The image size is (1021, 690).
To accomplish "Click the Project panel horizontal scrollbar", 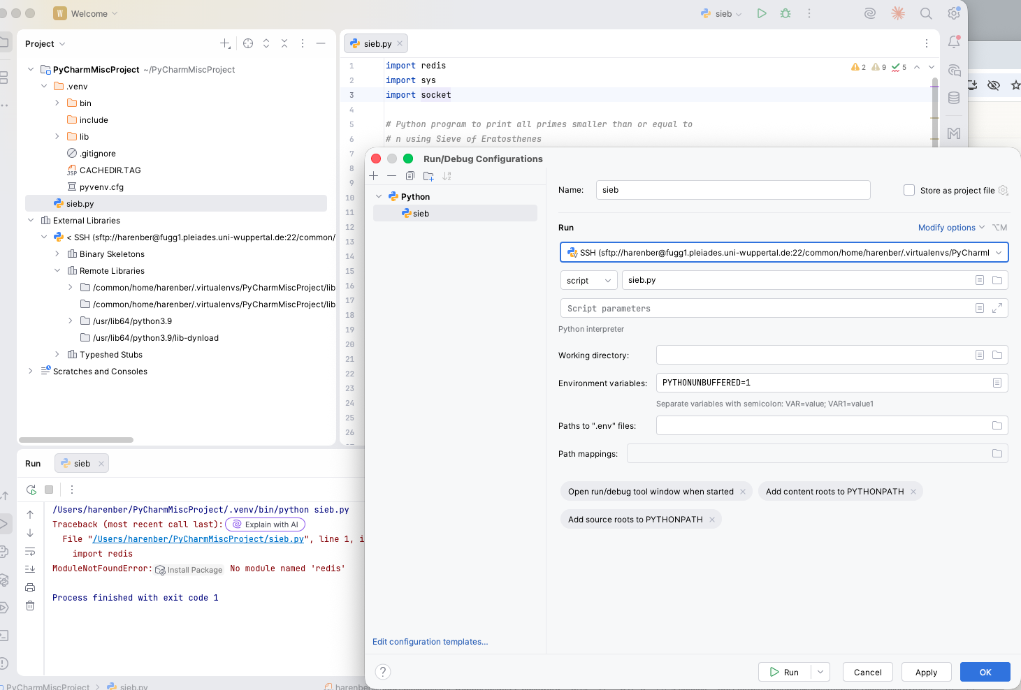I will click(x=76, y=440).
